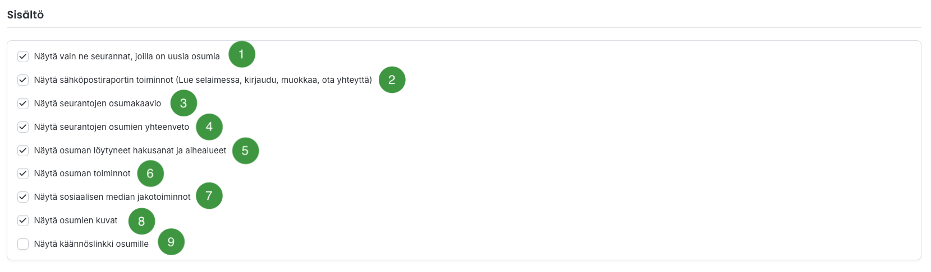Click the green number 9 badge
The height and width of the screenshot is (272, 931).
pyautogui.click(x=171, y=242)
